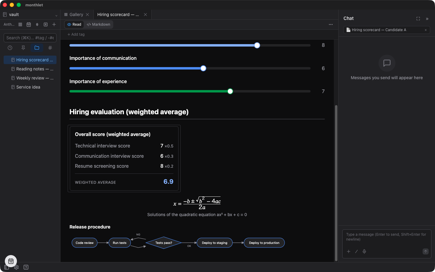Close the Hiring scorecard tab
Viewport: 435px width, 272px height.
(x=145, y=15)
